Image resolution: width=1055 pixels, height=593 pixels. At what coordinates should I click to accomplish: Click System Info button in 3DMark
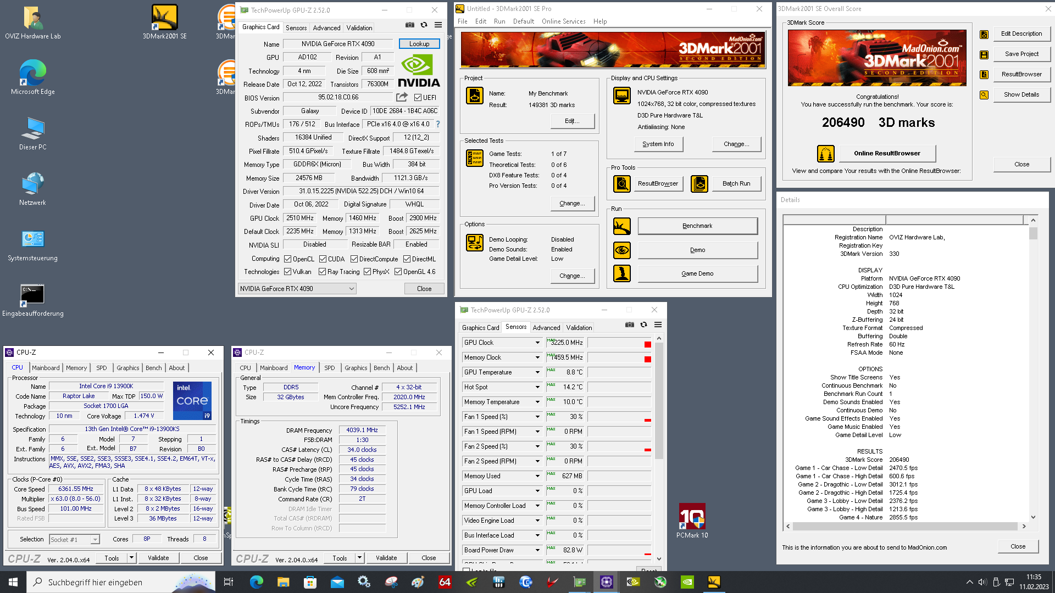click(658, 144)
